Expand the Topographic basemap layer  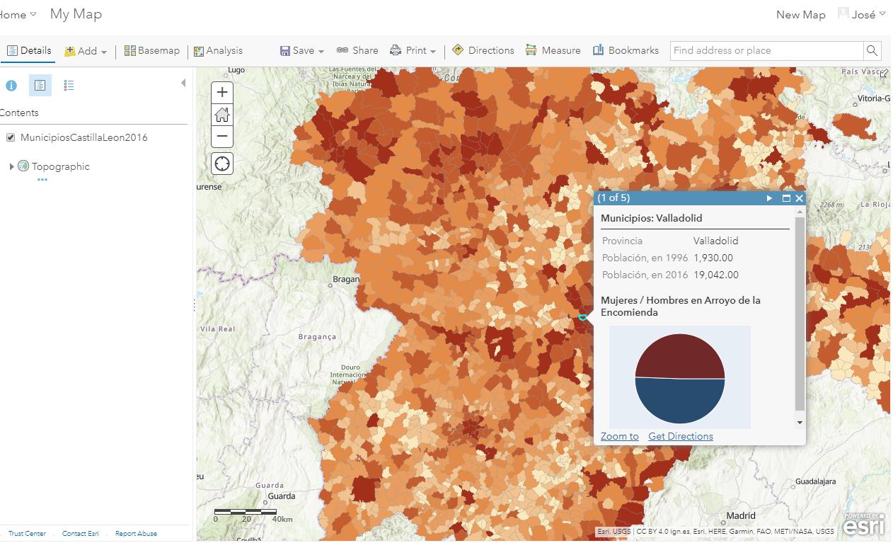tap(11, 166)
